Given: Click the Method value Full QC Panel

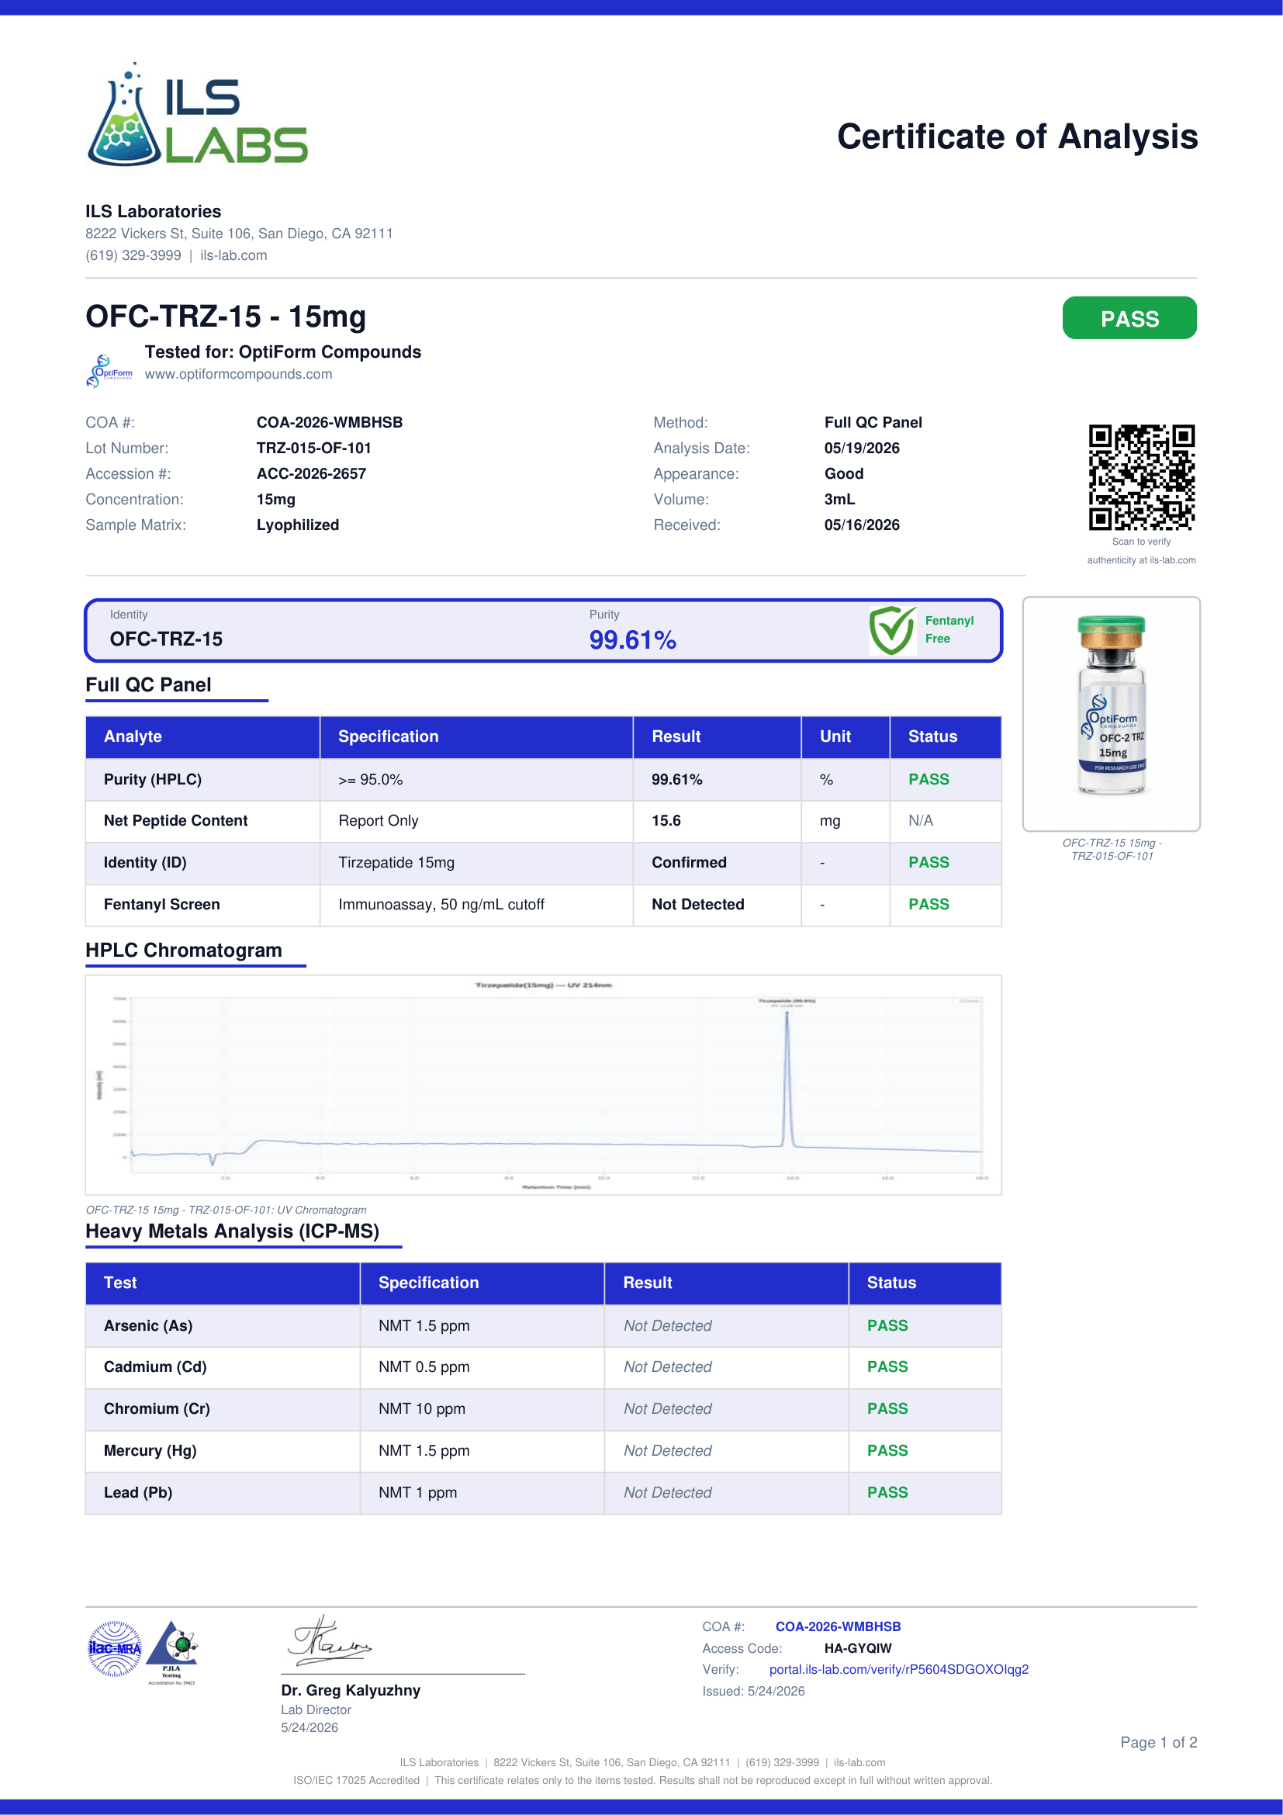Looking at the screenshot, I should [x=873, y=422].
